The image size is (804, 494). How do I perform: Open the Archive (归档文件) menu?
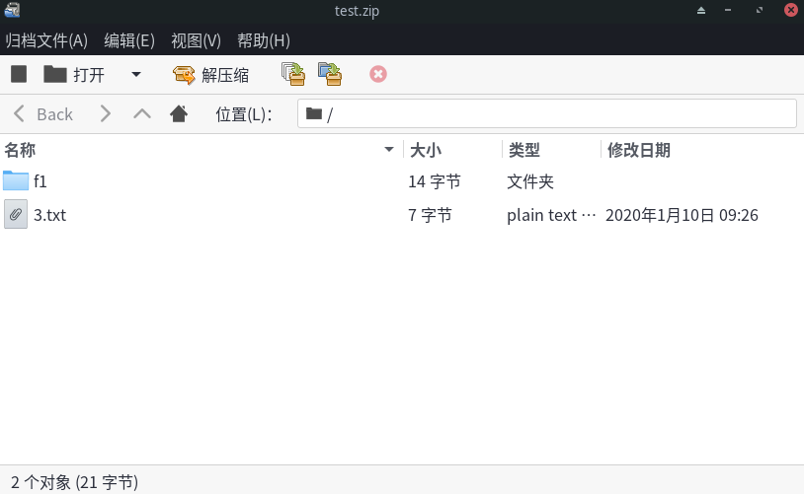pos(46,40)
